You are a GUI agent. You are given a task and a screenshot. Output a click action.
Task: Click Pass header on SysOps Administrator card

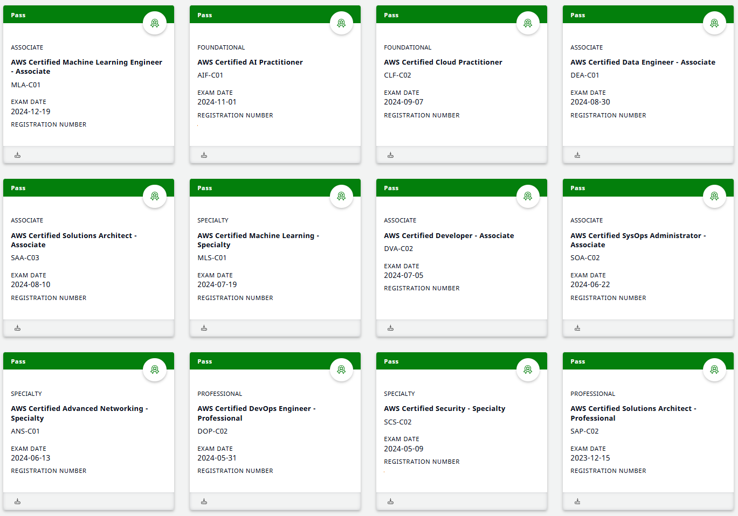578,188
